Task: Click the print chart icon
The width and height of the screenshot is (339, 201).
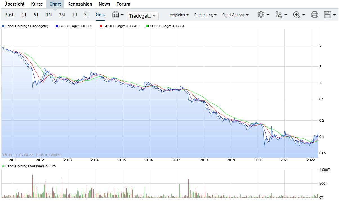Action: click(315, 15)
